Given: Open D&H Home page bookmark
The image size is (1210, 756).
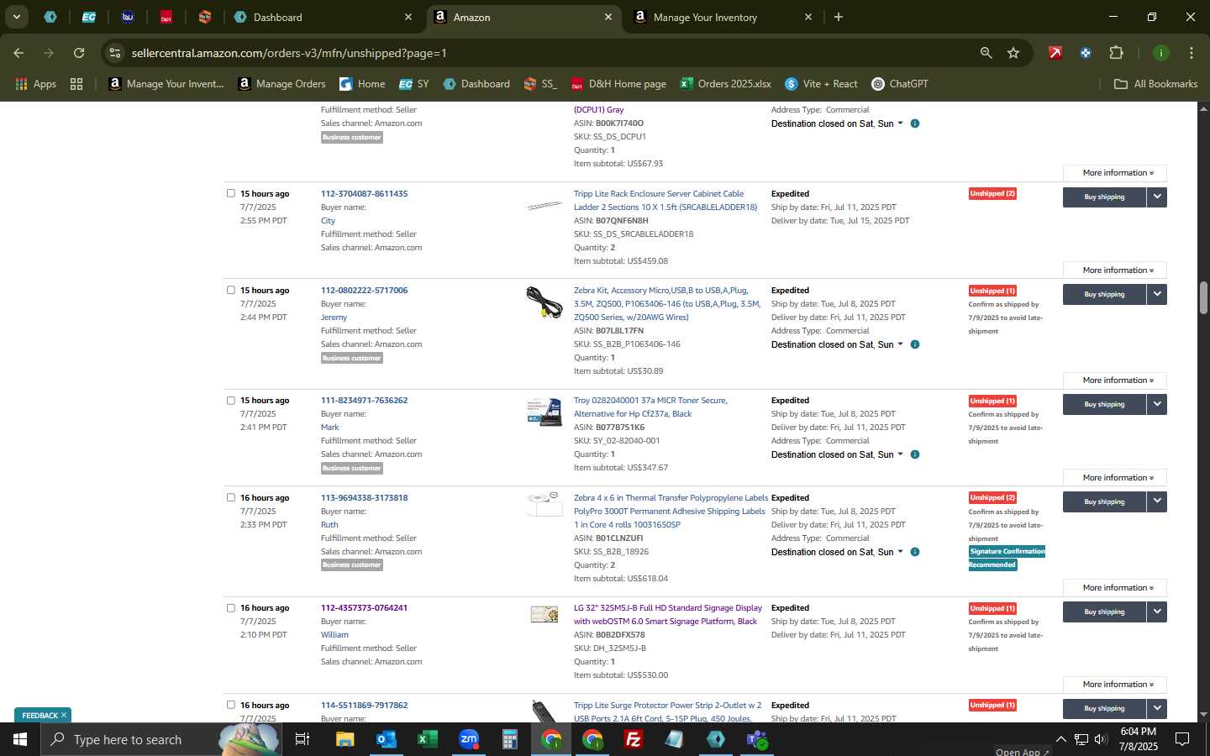Looking at the screenshot, I should click(618, 84).
